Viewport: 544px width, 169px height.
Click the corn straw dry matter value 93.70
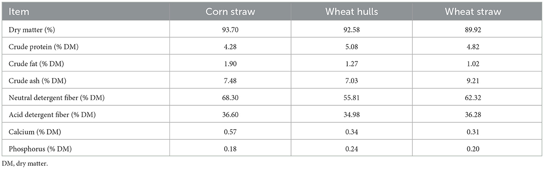pyautogui.click(x=230, y=30)
